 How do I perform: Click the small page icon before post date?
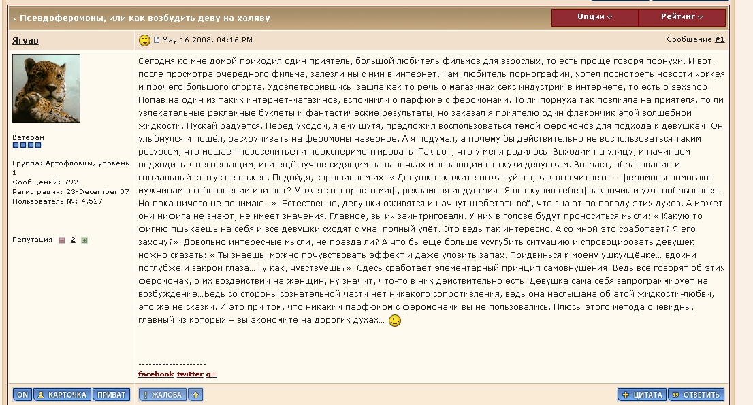[x=156, y=40]
